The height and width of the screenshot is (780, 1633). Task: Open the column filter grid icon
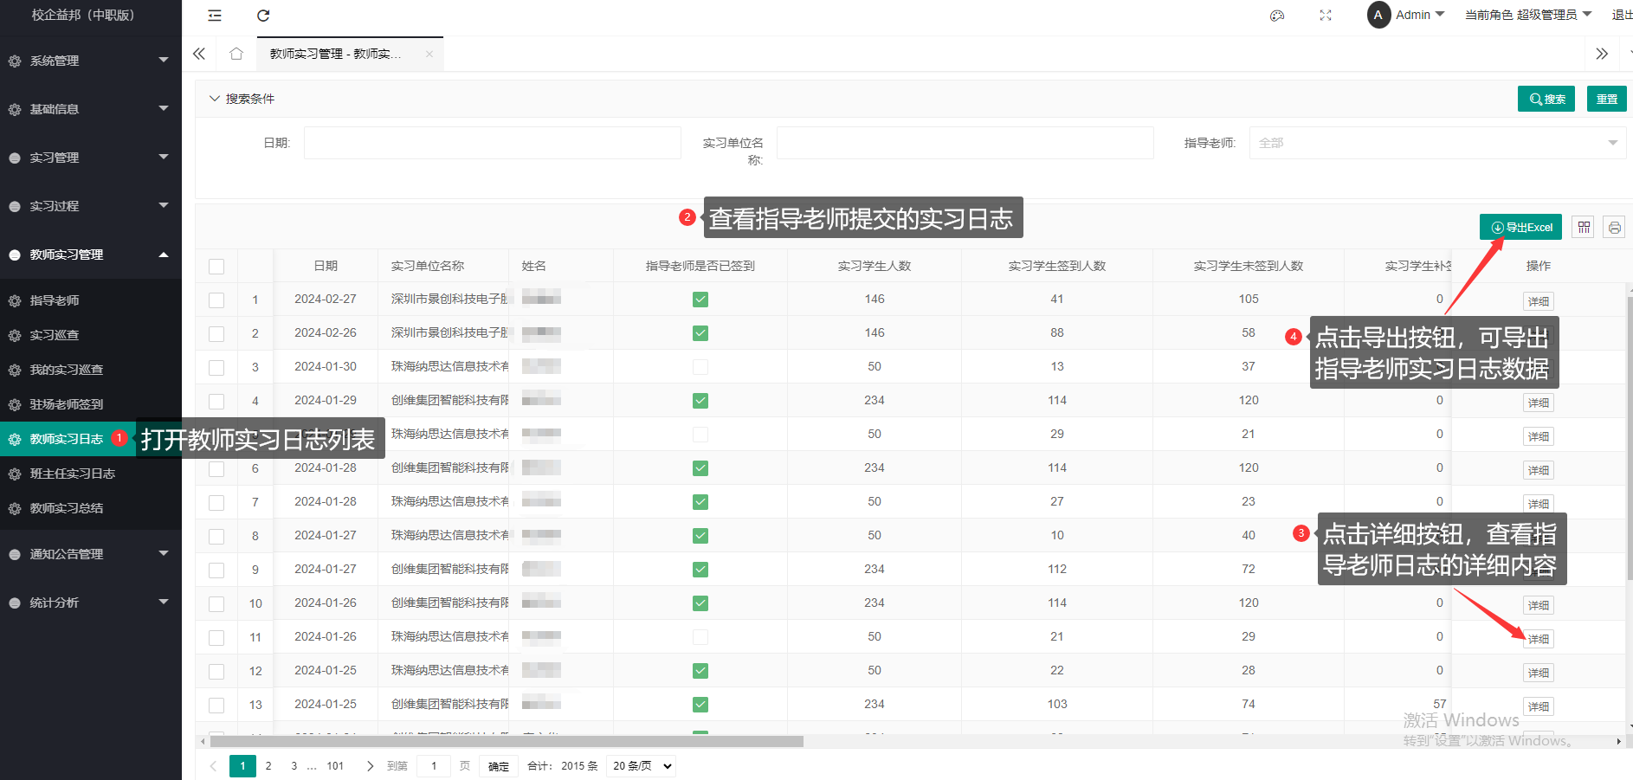(1584, 227)
